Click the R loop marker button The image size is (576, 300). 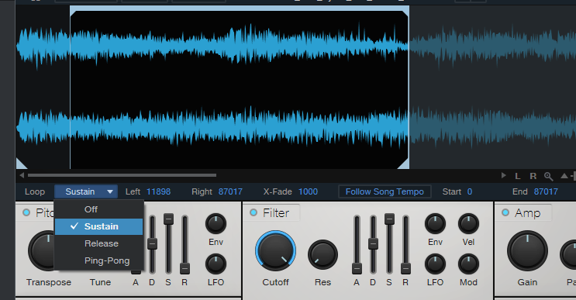point(533,176)
